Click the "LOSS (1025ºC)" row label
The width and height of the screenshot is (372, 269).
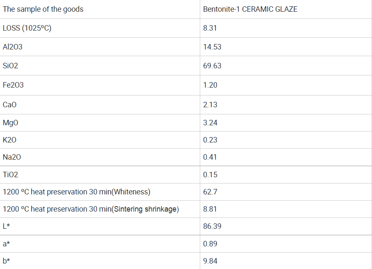coord(27,28)
